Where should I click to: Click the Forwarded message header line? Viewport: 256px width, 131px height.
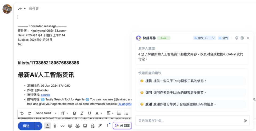tap(42, 26)
